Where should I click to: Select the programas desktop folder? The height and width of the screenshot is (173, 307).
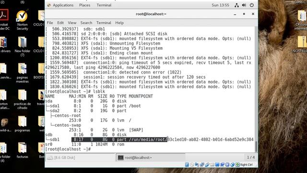[23, 124]
